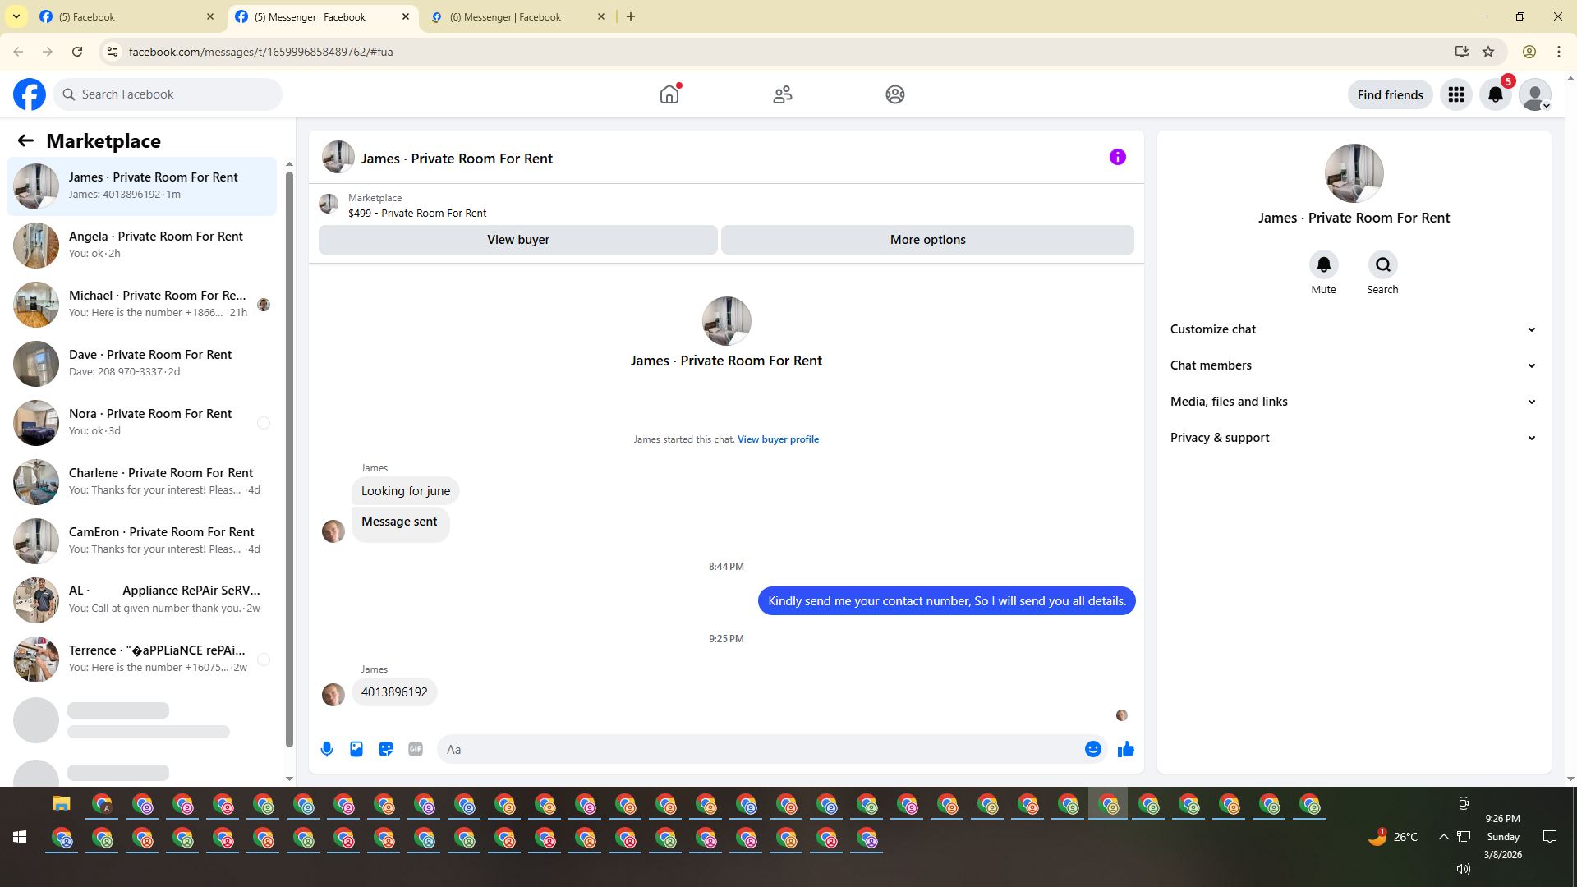The height and width of the screenshot is (887, 1577).
Task: Open the GIF picker
Action: coord(416,749)
